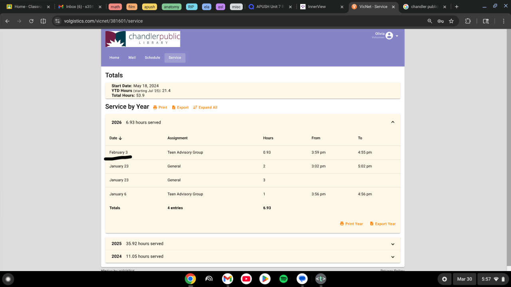Open the RIP tab group
The height and width of the screenshot is (287, 511).
[x=192, y=7]
